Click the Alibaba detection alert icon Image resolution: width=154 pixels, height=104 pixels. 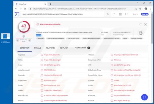[x=112, y=55]
